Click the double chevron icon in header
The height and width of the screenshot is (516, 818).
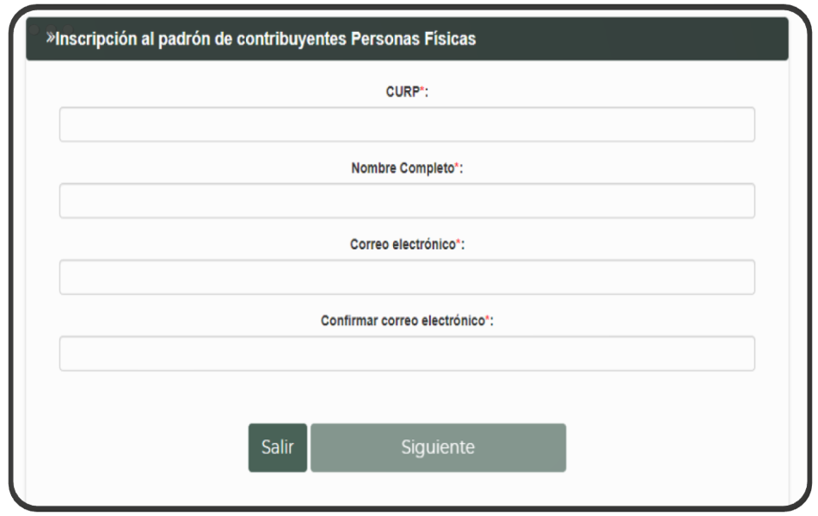coord(50,39)
